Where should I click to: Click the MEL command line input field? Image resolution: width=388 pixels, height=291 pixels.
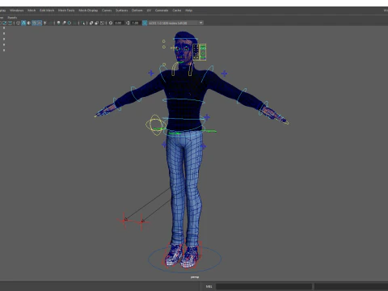264,286
